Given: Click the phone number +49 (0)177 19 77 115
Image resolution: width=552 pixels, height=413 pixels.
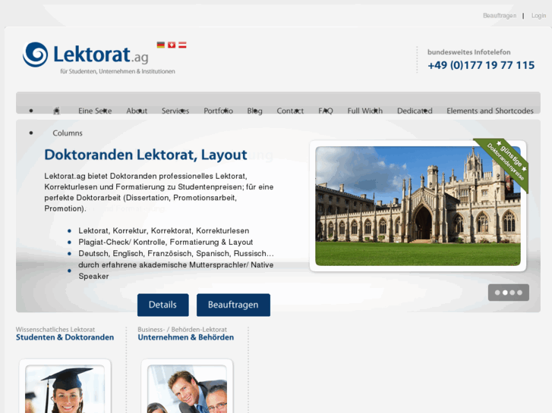Looking at the screenshot, I should coord(481,65).
